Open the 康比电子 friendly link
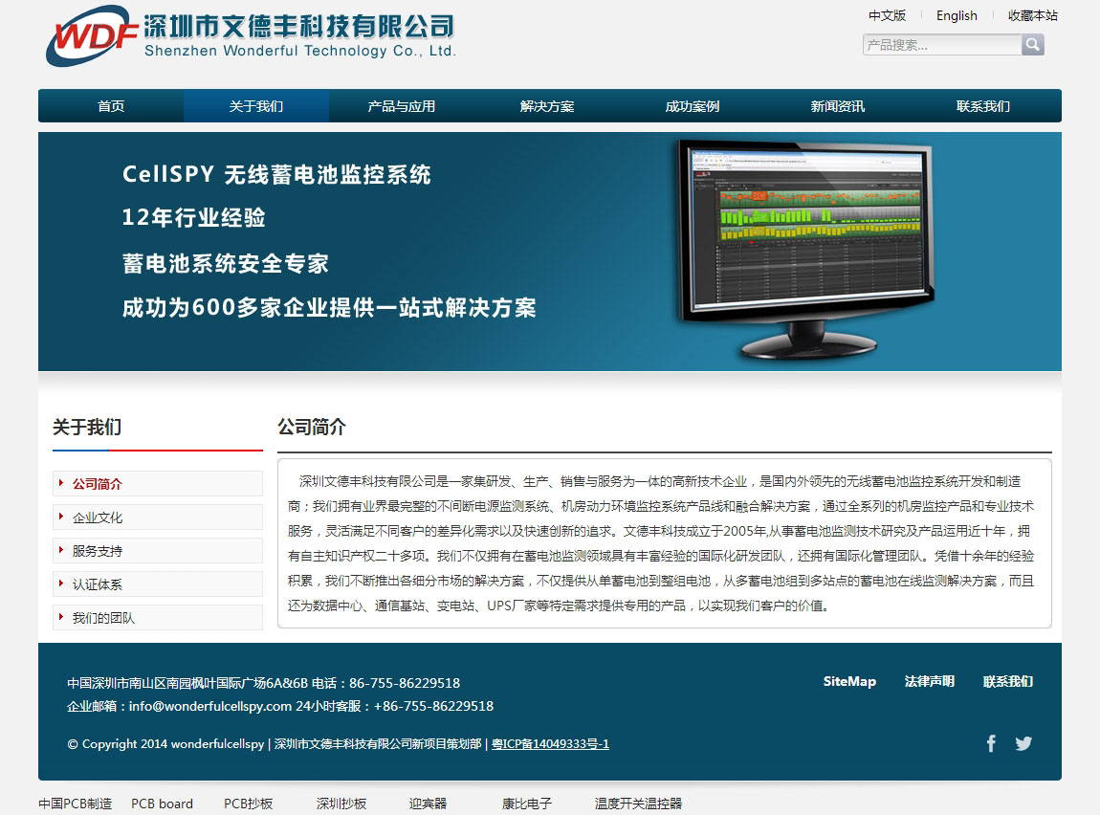1100x815 pixels. click(x=527, y=804)
